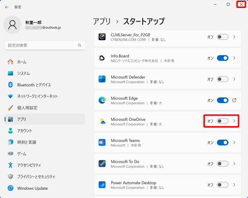Click the アカウント person icon
This screenshot has height=198, width=248.
(10, 131)
